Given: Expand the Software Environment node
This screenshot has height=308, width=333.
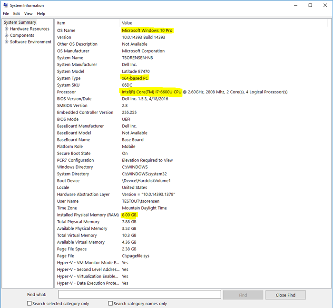Looking at the screenshot, I should 6,42.
